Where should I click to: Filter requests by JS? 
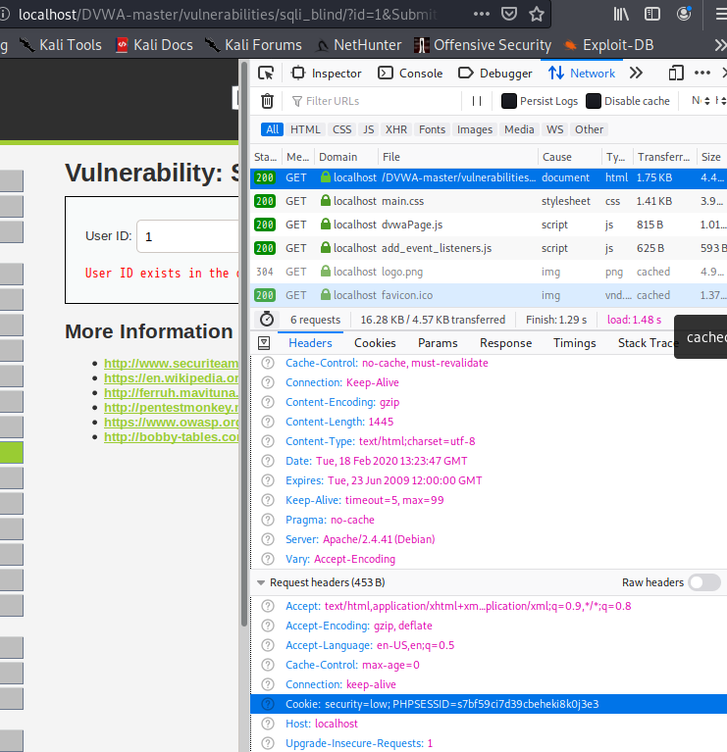point(369,129)
